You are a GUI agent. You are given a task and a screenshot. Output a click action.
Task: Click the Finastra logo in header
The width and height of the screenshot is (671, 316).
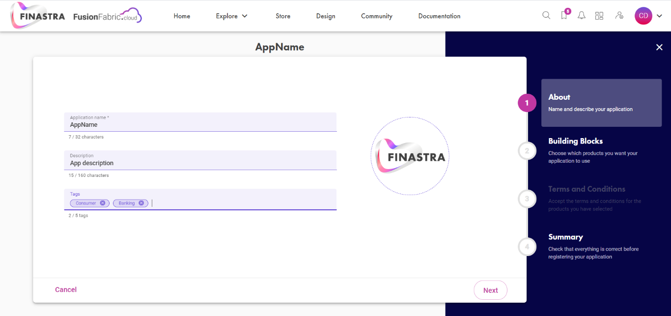tap(37, 16)
